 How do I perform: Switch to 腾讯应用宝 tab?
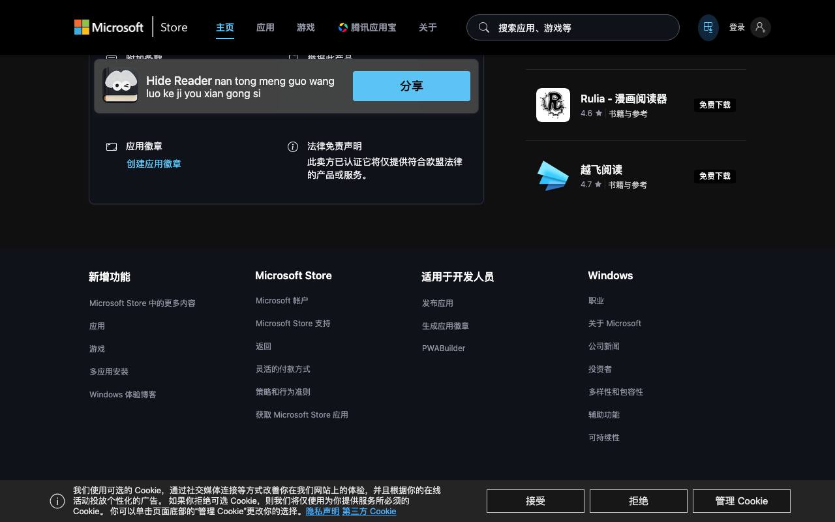[x=367, y=27]
